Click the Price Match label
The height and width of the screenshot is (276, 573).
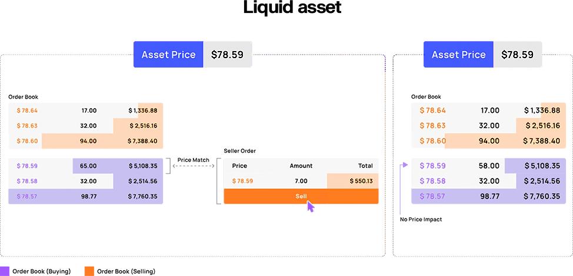pyautogui.click(x=191, y=159)
